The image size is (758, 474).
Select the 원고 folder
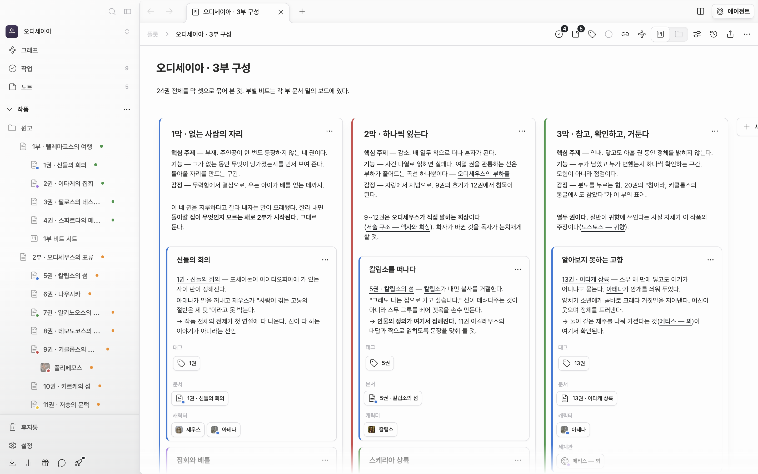point(69,128)
